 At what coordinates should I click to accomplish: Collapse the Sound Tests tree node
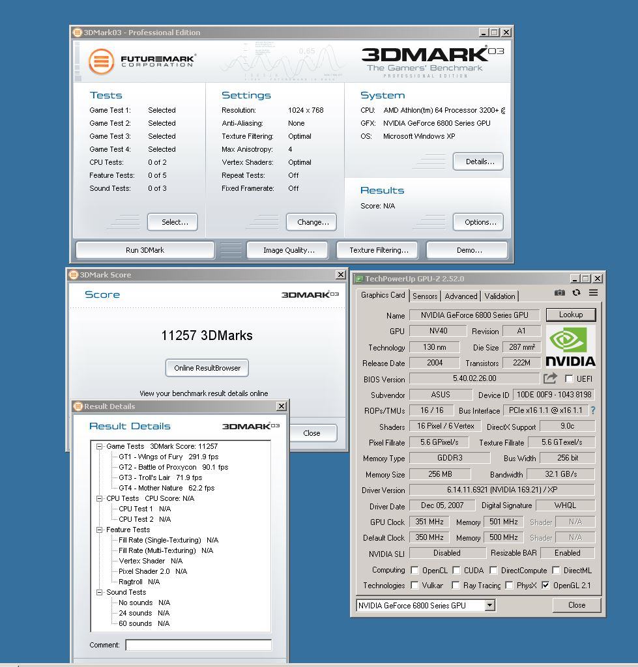click(99, 593)
